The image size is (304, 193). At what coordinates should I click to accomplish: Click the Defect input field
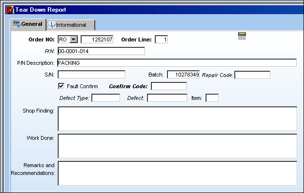tap(167, 98)
